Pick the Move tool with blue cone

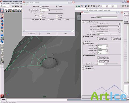pos(2,21)
